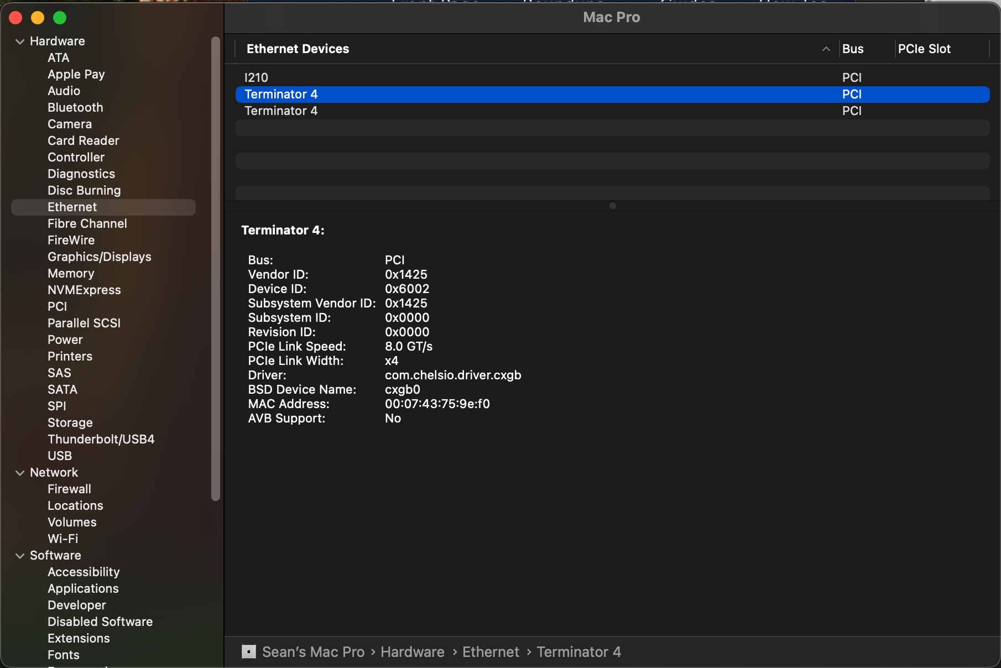Select Thunderbolt/USB4 in the sidebar
Image resolution: width=1001 pixels, height=668 pixels.
101,440
